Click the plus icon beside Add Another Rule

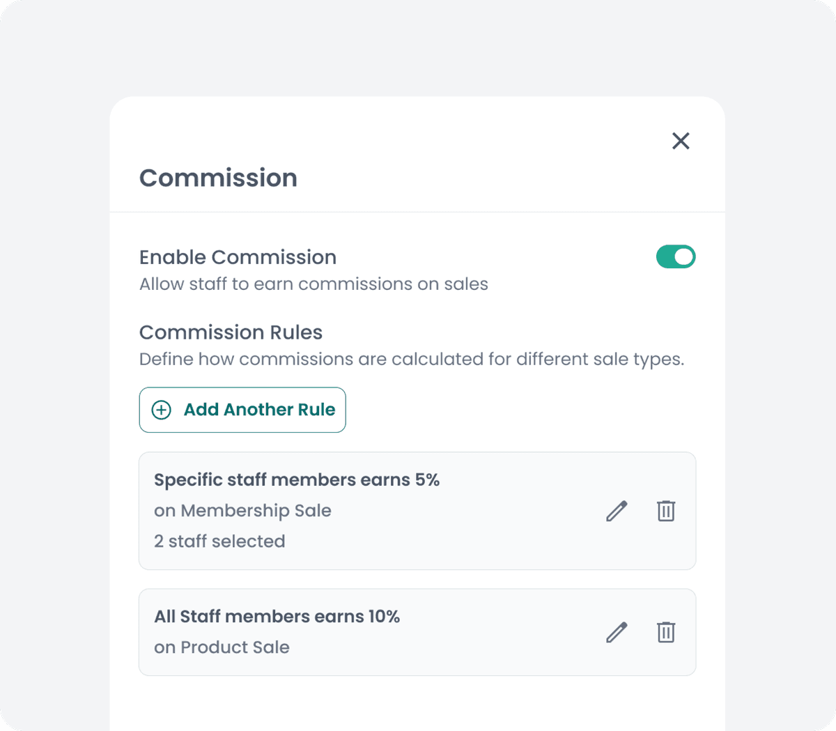pos(160,410)
